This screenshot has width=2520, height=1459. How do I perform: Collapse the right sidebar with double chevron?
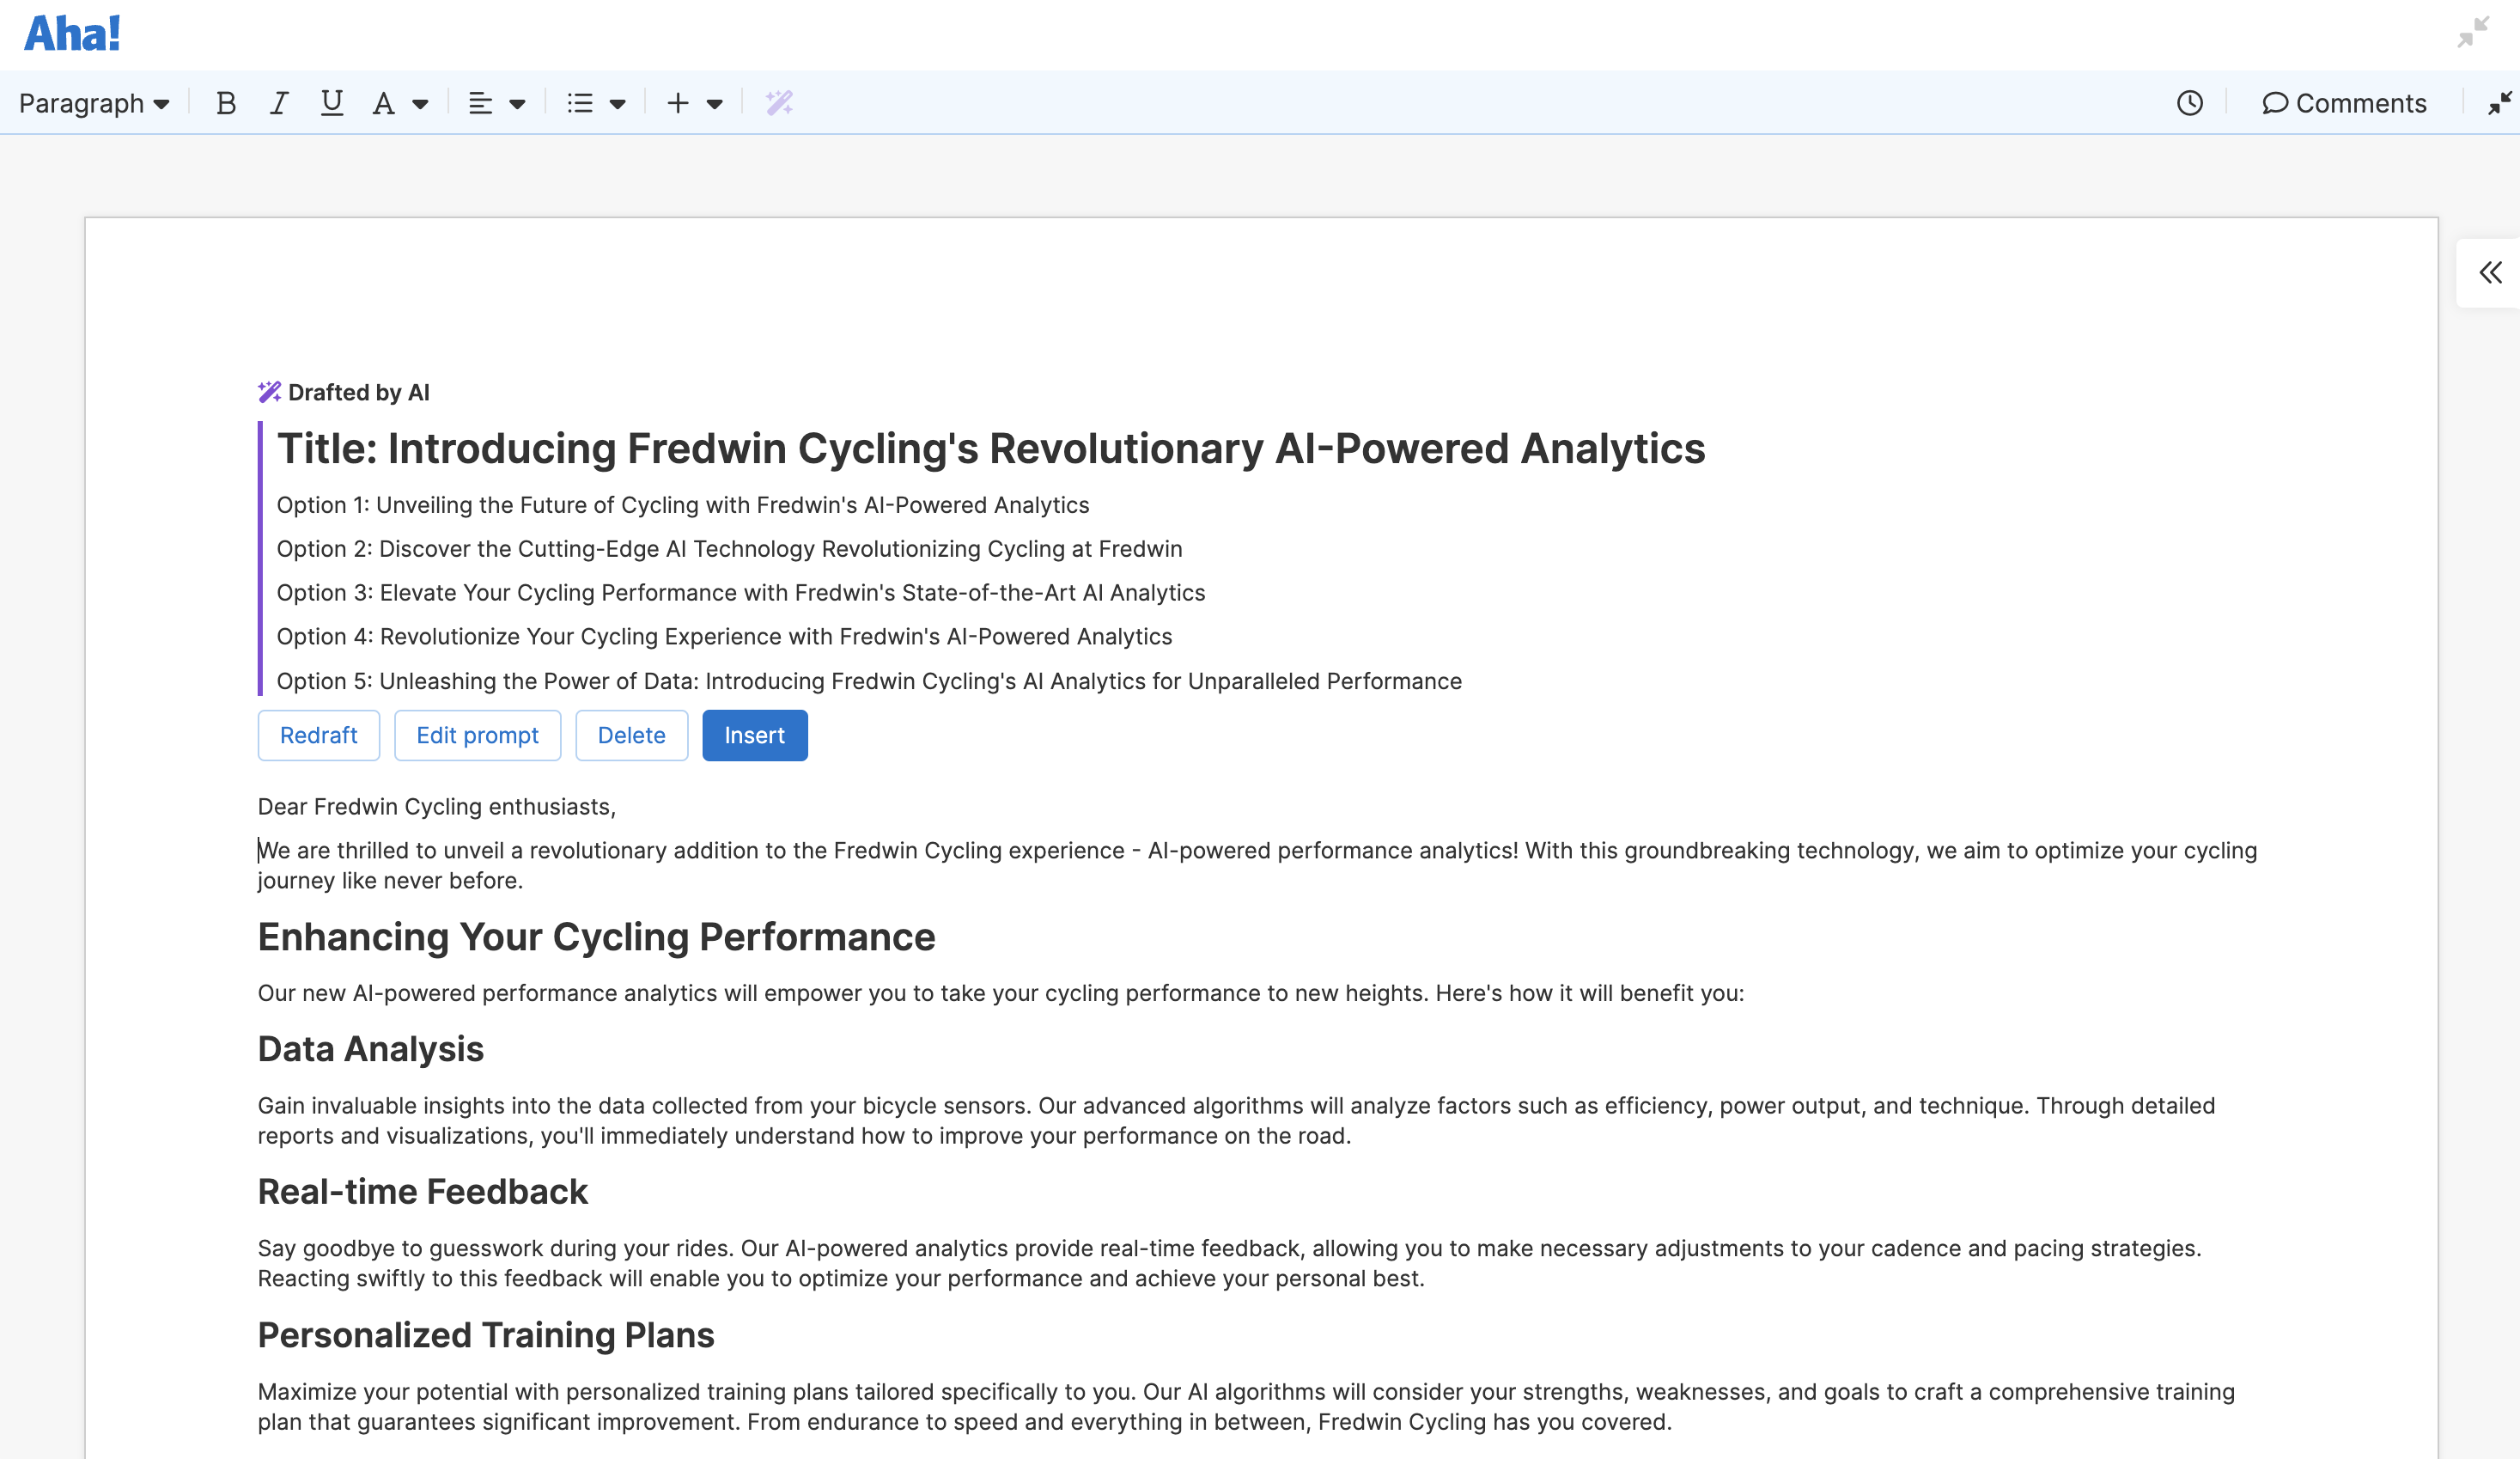(x=2489, y=272)
